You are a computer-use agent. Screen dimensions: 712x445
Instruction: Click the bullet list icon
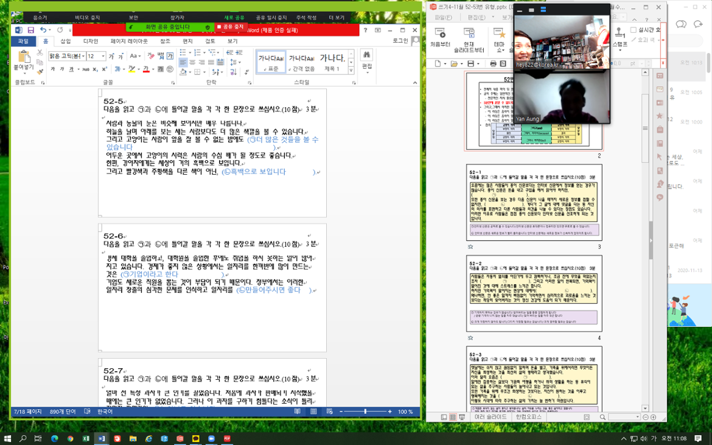[183, 53]
